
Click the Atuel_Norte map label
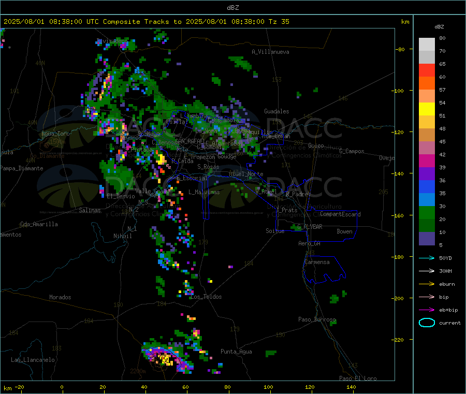pyautogui.click(x=246, y=174)
